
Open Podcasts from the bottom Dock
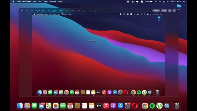tap(113, 106)
